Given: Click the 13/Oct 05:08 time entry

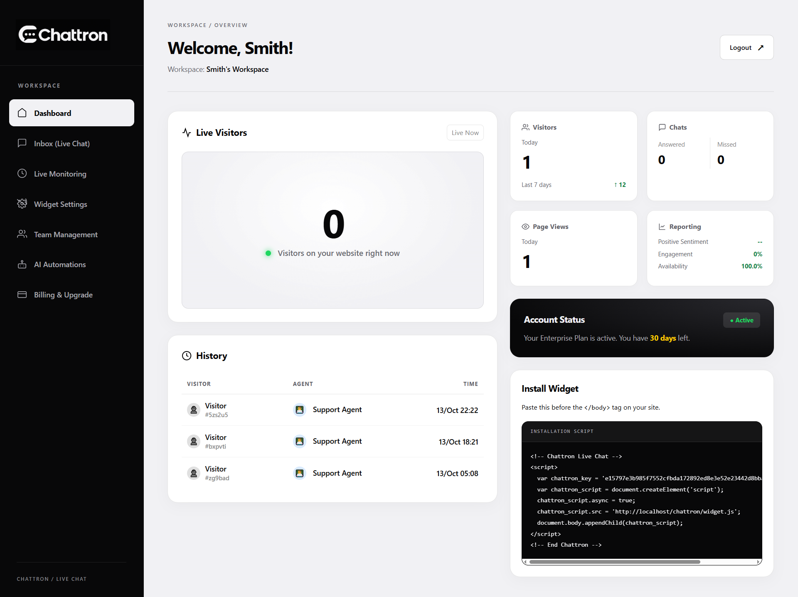Looking at the screenshot, I should pyautogui.click(x=457, y=474).
